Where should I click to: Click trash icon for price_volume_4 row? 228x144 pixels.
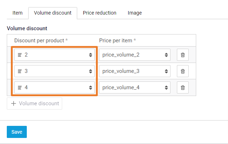[183, 87]
